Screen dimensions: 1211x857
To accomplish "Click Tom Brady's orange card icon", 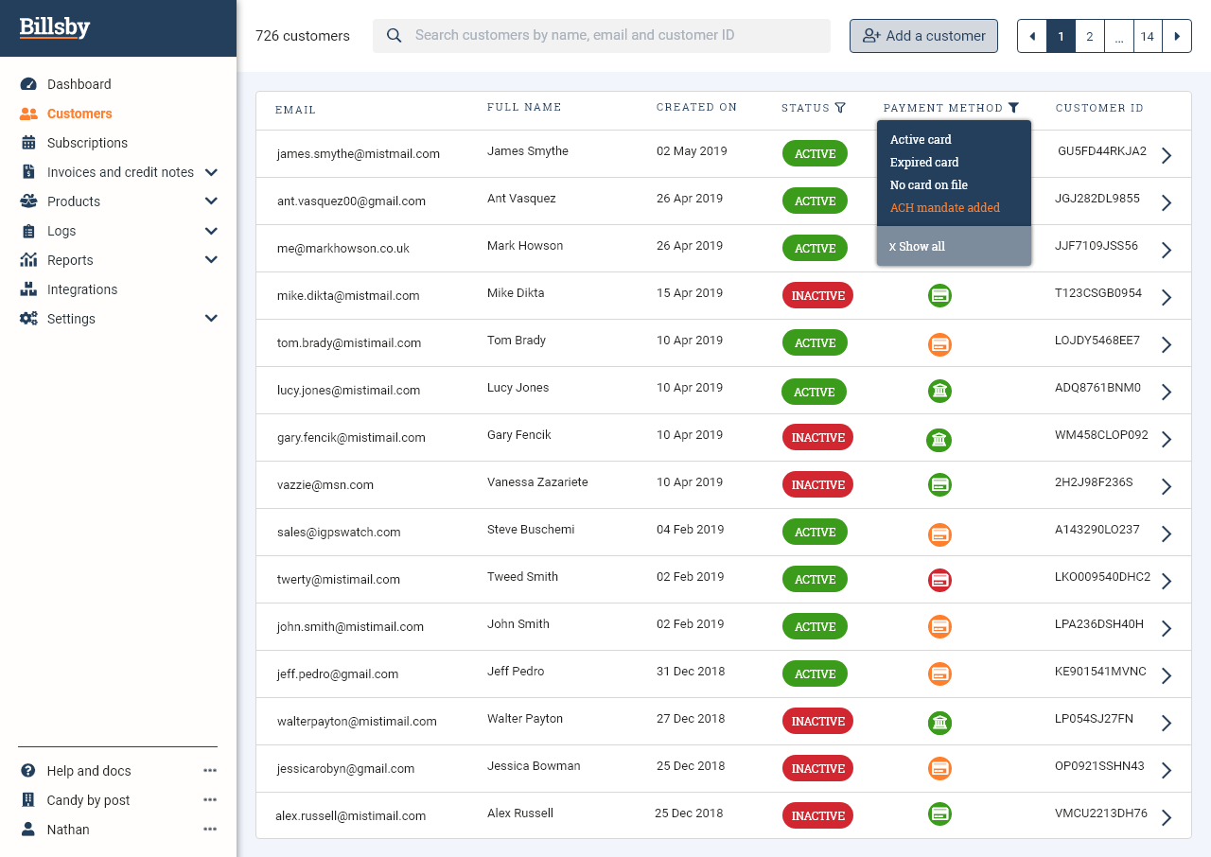I will coord(939,344).
